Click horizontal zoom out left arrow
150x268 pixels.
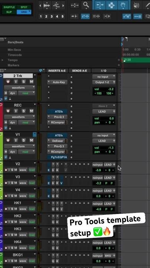[40, 6]
